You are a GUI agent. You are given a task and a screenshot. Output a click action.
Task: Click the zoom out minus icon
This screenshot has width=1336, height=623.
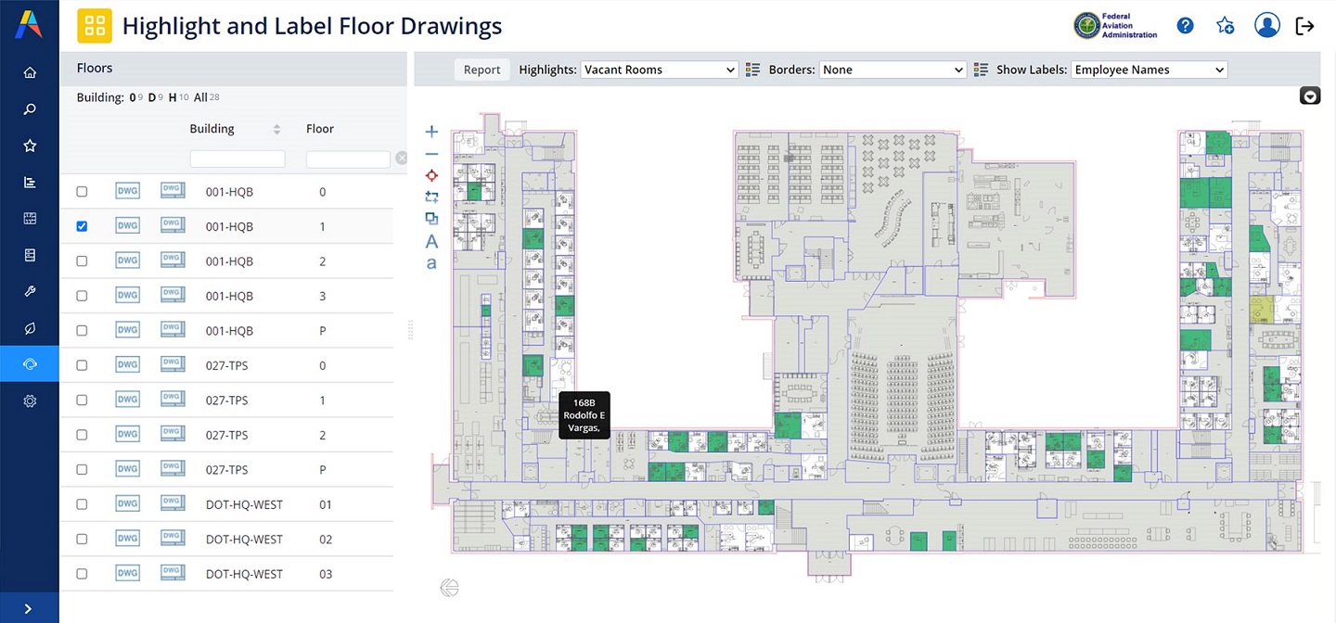coord(431,154)
